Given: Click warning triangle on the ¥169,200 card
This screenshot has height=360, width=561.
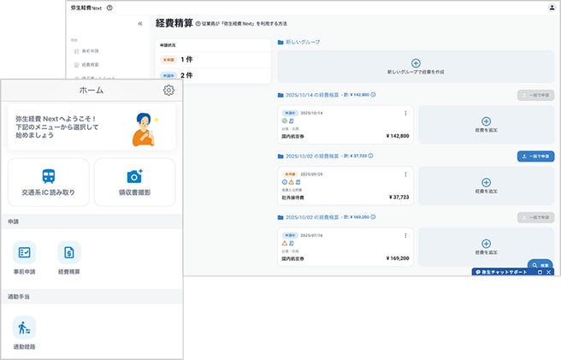Looking at the screenshot, I should pos(285,244).
